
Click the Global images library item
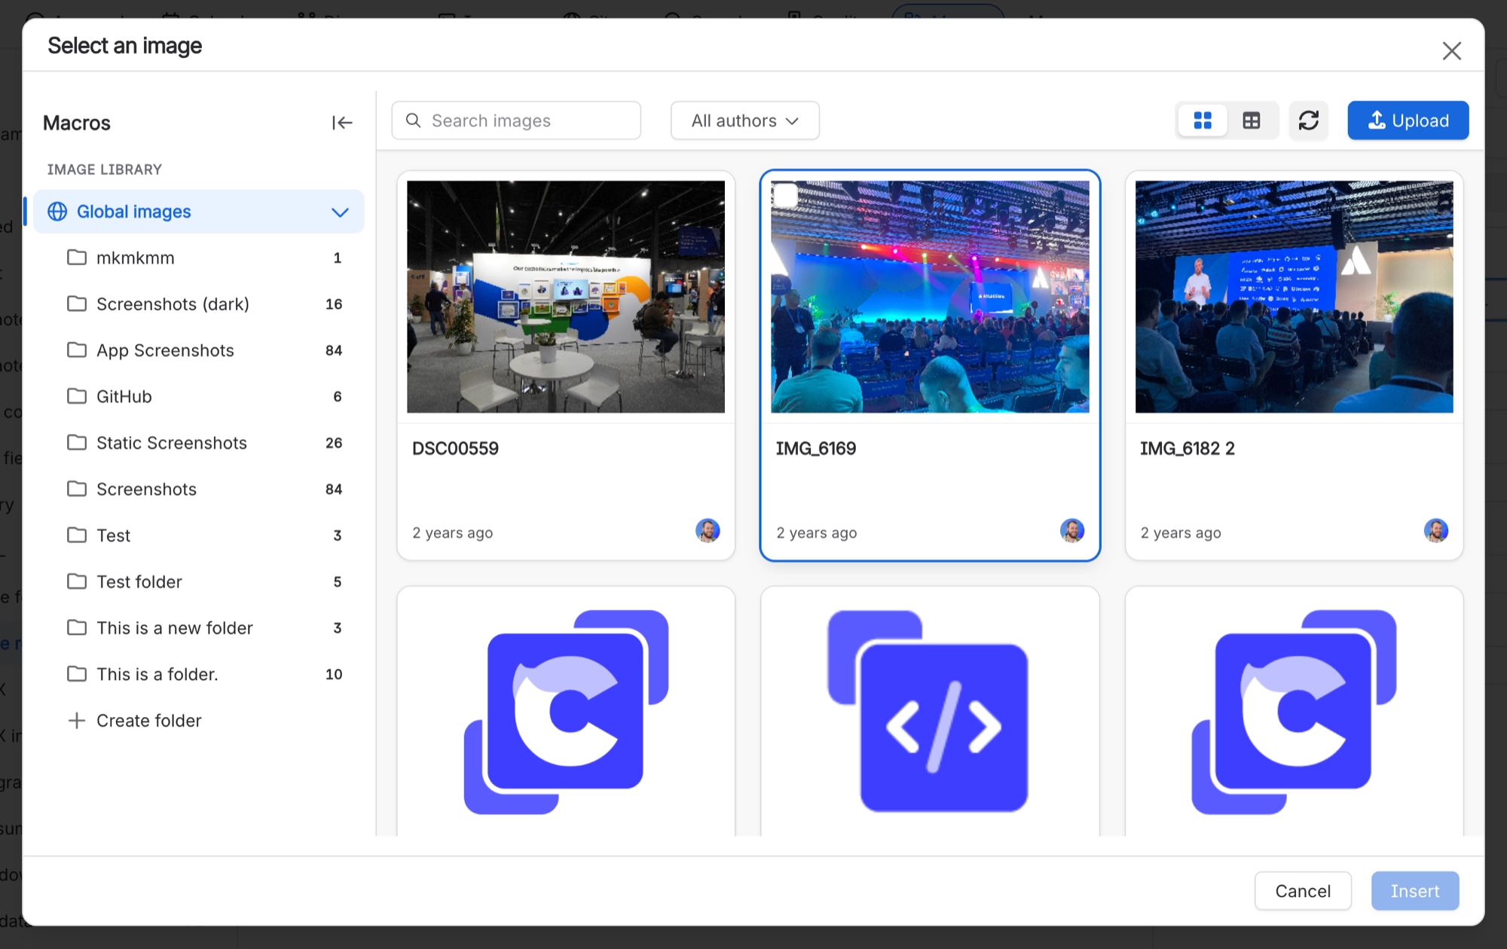click(x=199, y=212)
